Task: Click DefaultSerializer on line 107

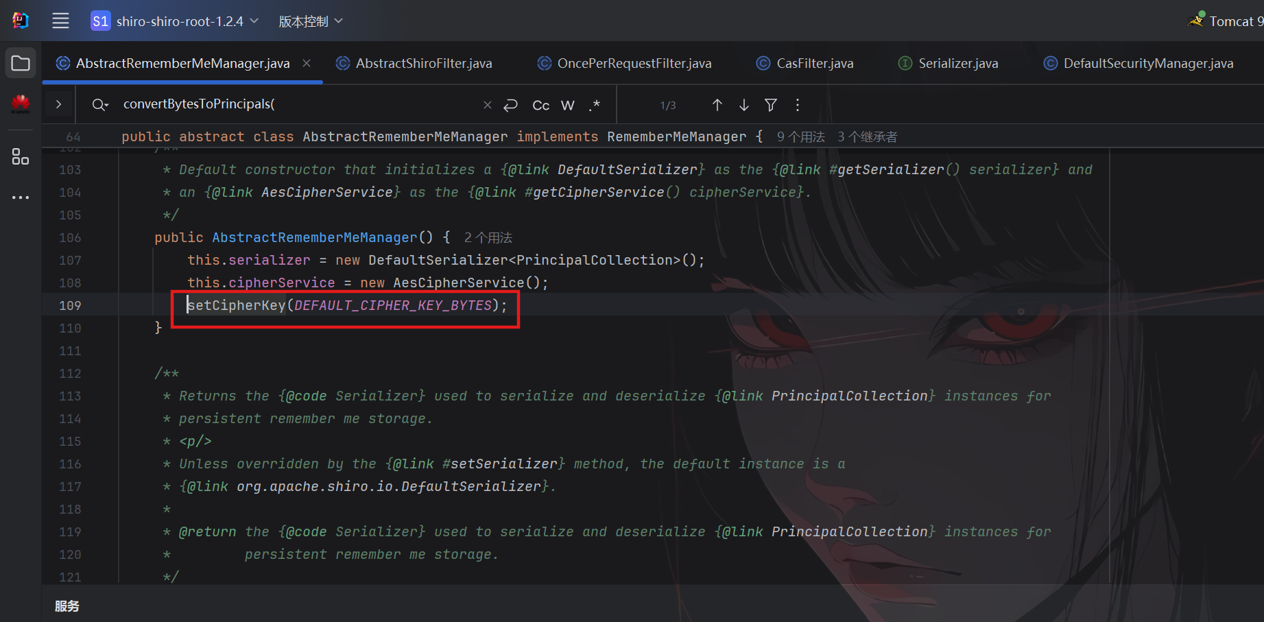Action: point(438,260)
